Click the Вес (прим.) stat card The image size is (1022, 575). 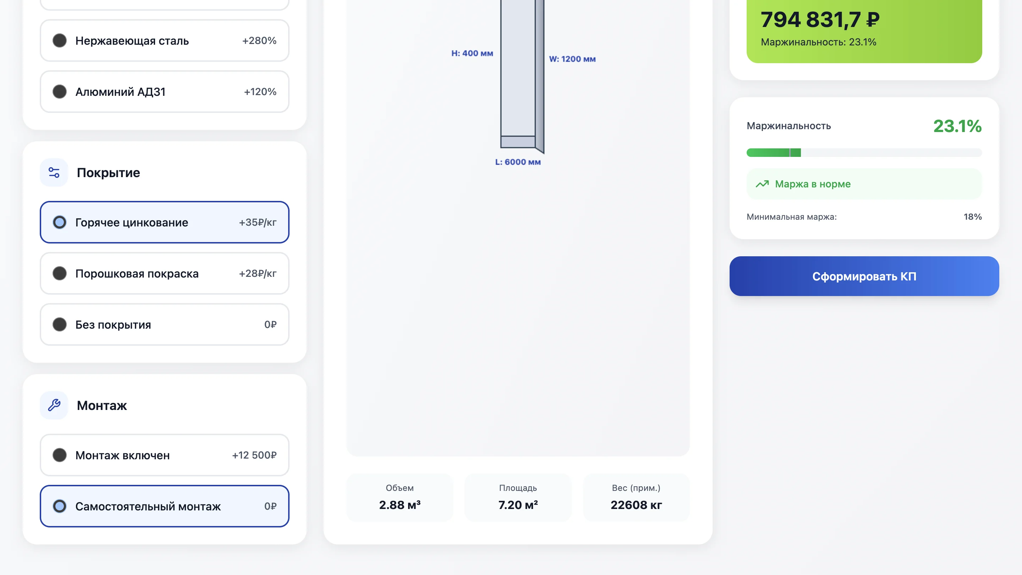click(x=636, y=497)
